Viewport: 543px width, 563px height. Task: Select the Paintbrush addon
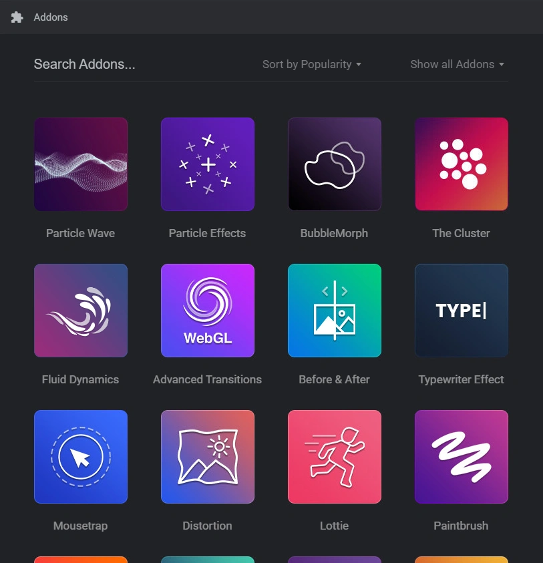click(461, 456)
